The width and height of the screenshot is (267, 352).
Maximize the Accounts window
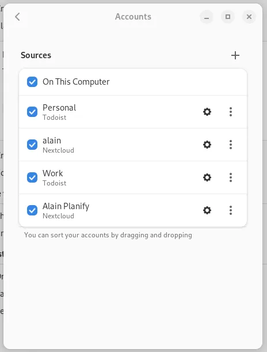pos(228,17)
